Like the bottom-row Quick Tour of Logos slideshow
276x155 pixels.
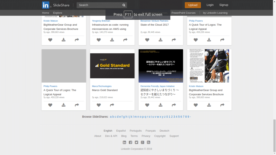pos(50,105)
